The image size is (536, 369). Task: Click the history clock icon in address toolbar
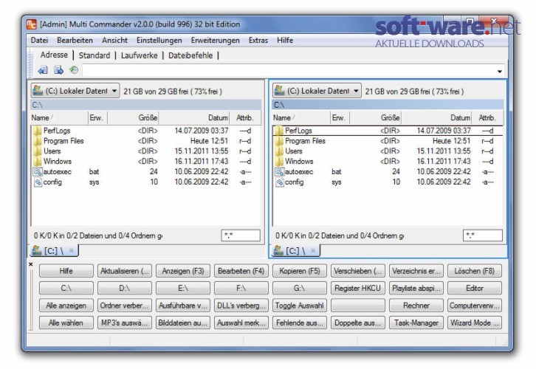click(74, 70)
